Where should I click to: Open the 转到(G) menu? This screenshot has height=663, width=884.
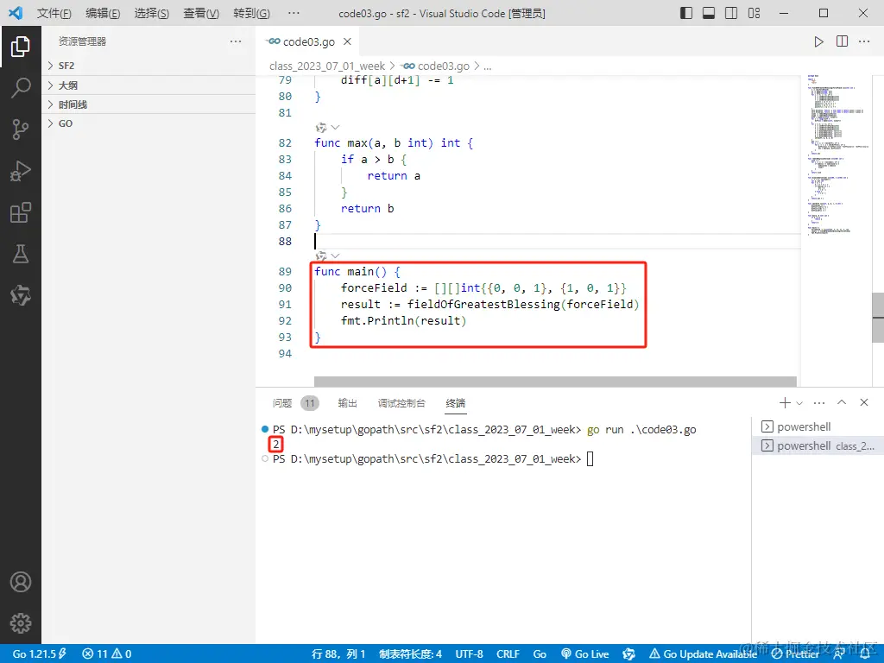pyautogui.click(x=251, y=14)
